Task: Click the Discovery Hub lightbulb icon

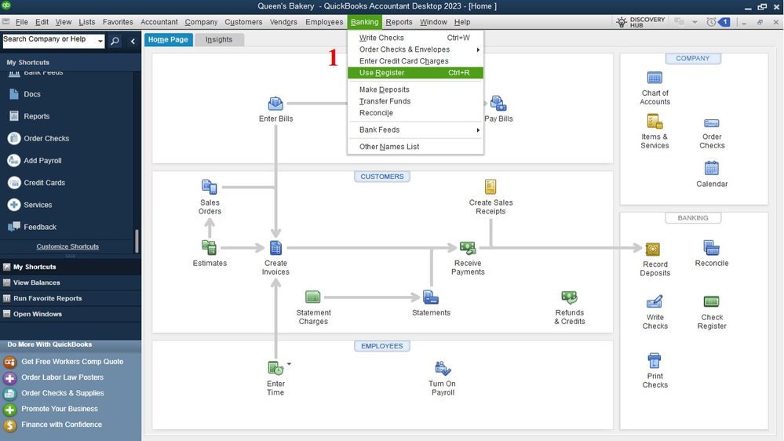Action: point(621,22)
